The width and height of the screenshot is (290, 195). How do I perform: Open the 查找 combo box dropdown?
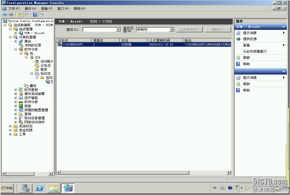pyautogui.click(x=118, y=30)
